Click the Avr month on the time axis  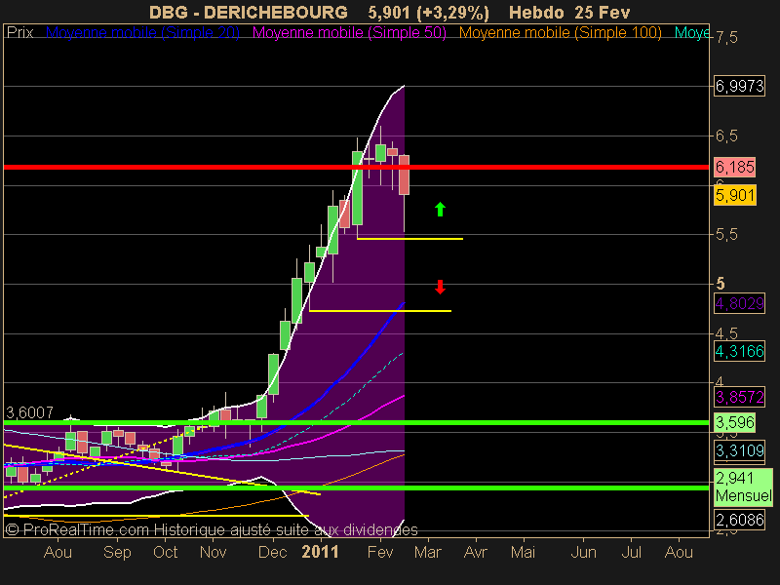(x=476, y=552)
